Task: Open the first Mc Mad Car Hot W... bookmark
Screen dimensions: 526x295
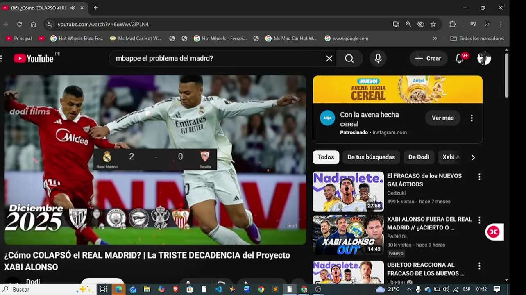Action: [136, 39]
